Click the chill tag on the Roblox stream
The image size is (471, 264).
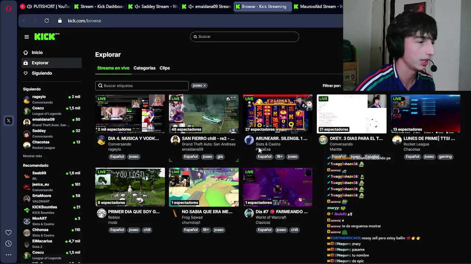pos(147,230)
